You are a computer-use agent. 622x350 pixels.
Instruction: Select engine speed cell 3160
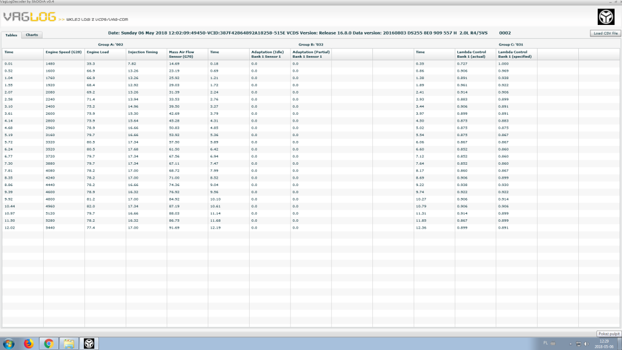point(50,135)
